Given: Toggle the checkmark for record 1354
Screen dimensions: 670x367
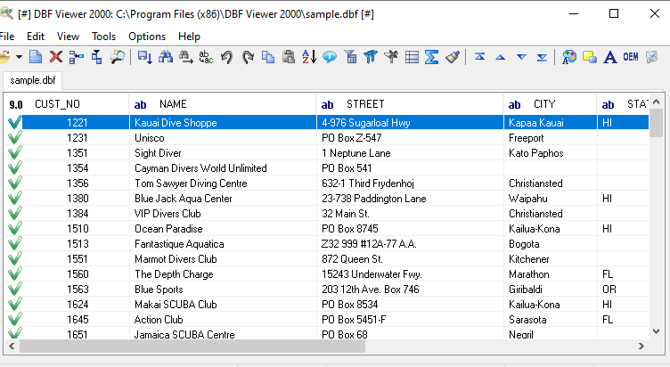Looking at the screenshot, I should (14, 167).
